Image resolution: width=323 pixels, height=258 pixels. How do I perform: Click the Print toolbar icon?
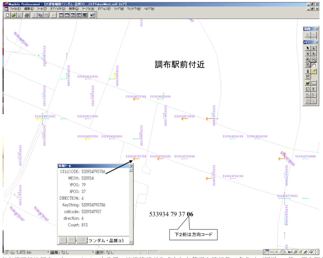pyautogui.click(x=27, y=15)
